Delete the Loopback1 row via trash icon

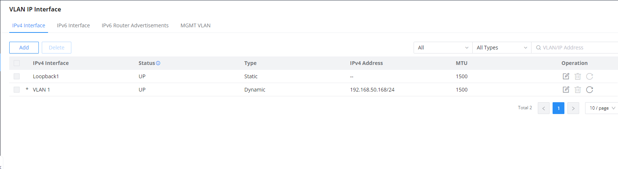[x=578, y=76]
